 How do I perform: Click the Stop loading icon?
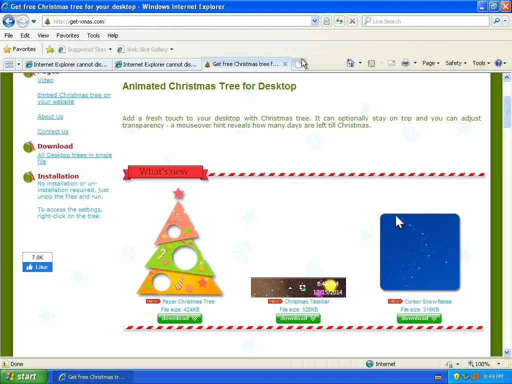coord(352,21)
